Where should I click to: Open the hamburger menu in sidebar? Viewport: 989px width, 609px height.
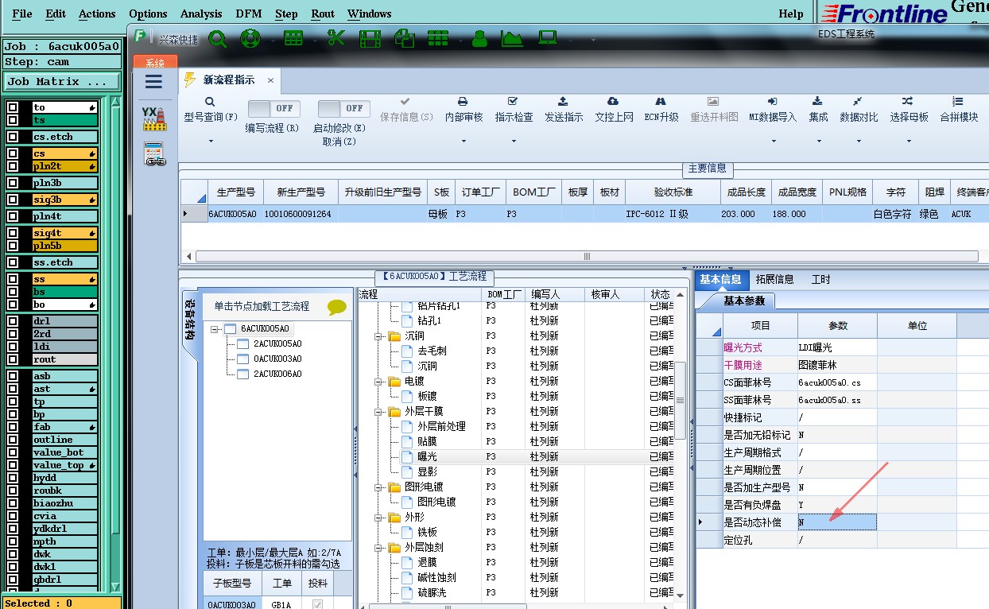coord(154,81)
